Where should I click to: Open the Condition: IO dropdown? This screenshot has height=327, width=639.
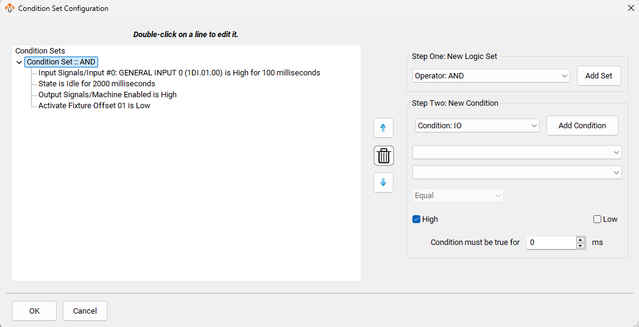[x=477, y=126]
